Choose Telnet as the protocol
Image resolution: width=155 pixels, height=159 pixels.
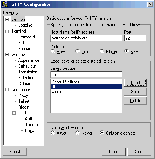click(x=77, y=51)
